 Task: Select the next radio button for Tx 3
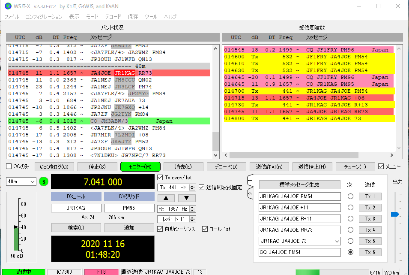tap(350, 218)
